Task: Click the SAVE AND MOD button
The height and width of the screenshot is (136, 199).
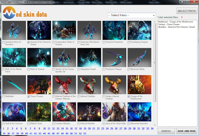Action: pyautogui.click(x=187, y=131)
